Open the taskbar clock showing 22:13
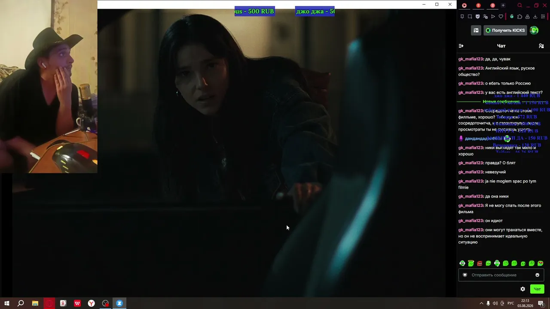The width and height of the screenshot is (550, 309). pyautogui.click(x=525, y=303)
